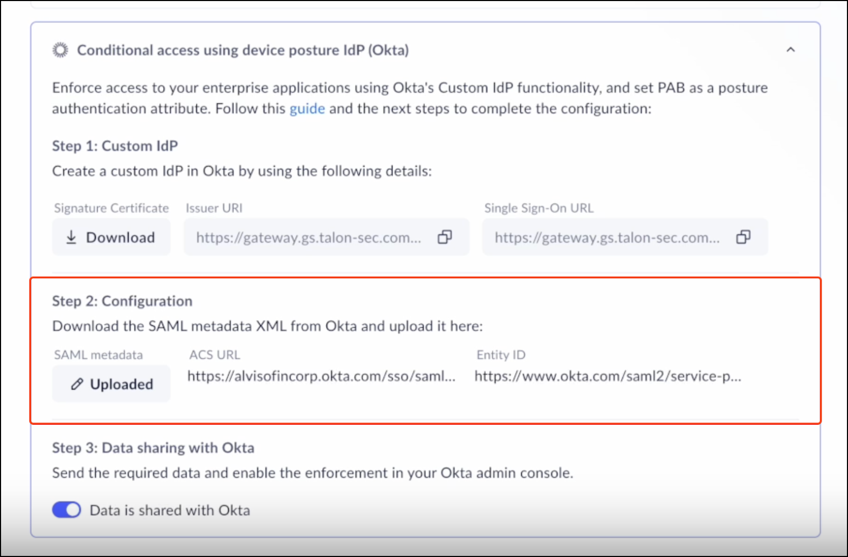Click the Issuer URI text field

point(309,238)
